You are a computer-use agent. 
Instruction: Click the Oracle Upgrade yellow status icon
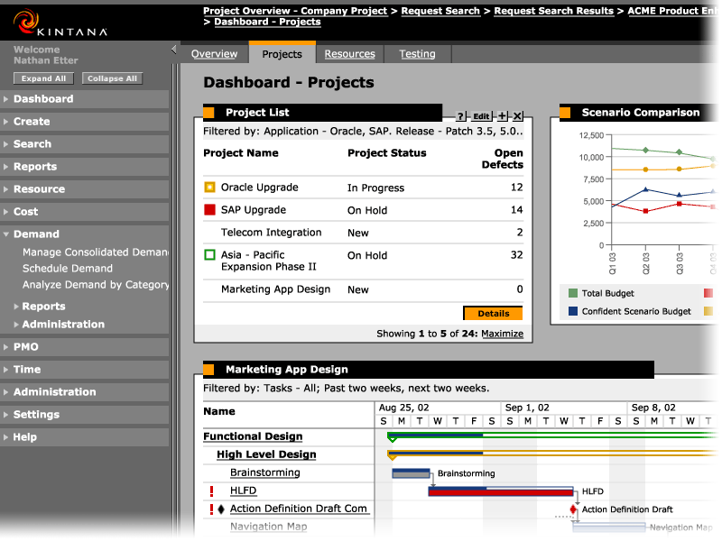click(210, 188)
